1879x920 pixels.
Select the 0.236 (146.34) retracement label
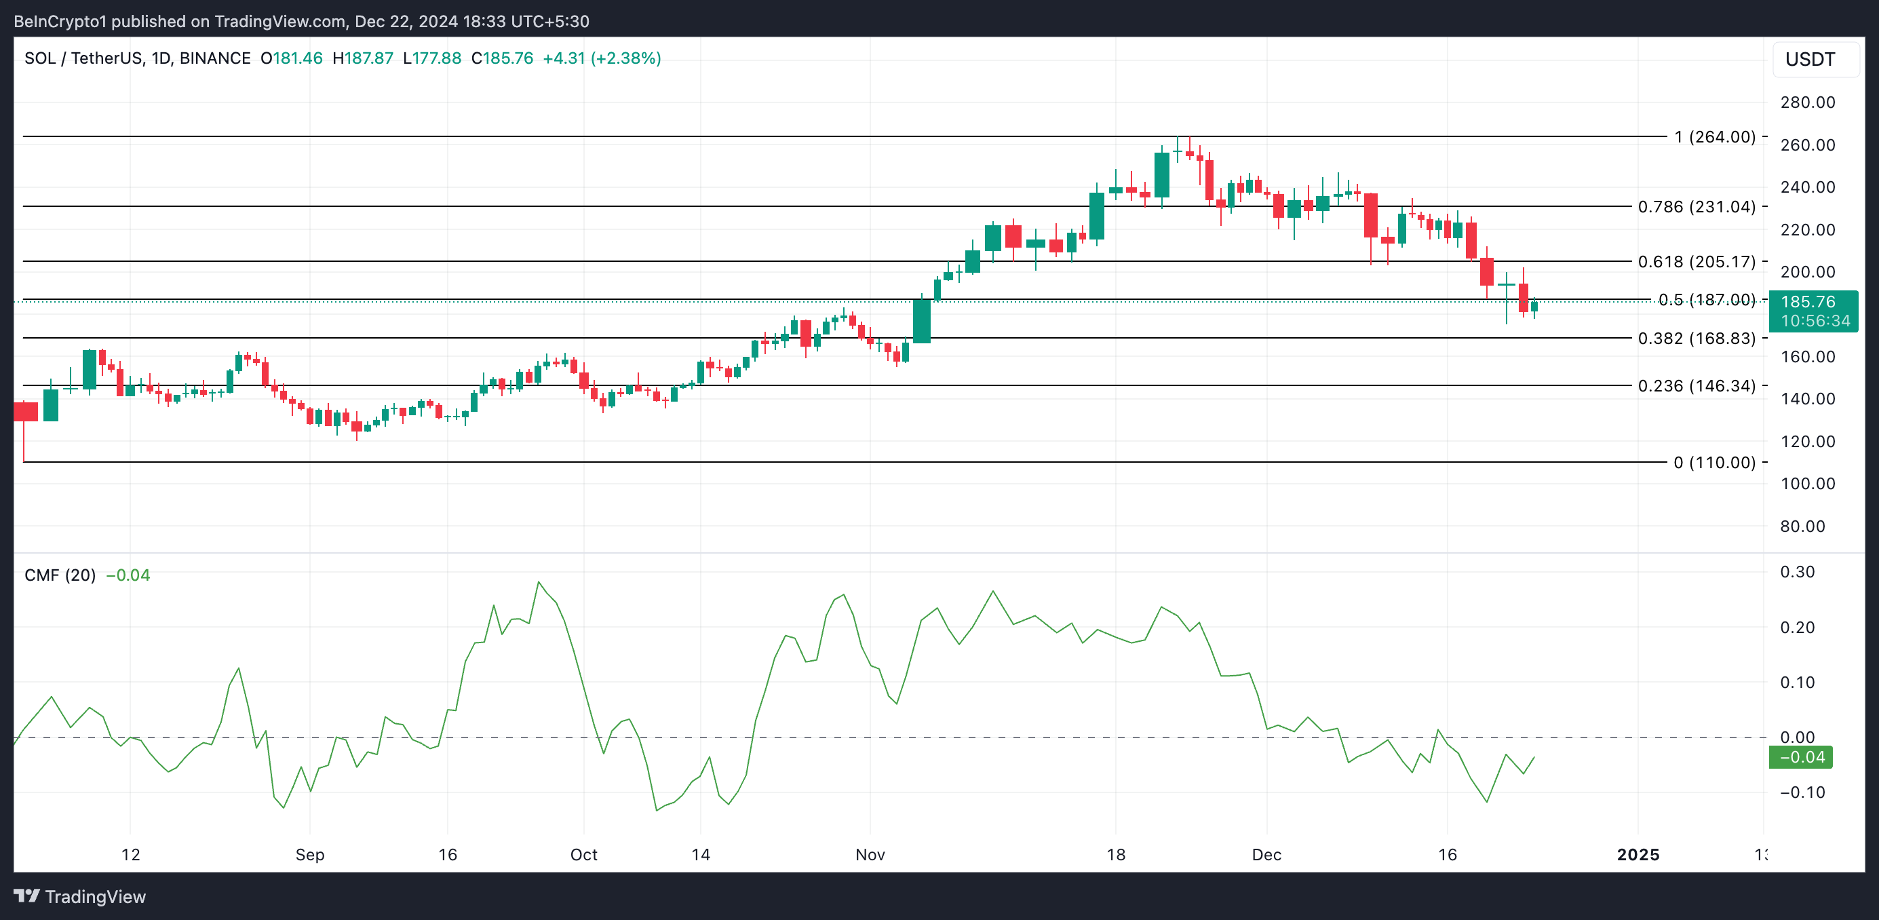(1696, 385)
